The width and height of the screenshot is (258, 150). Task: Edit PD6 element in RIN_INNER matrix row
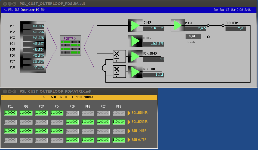(88, 131)
